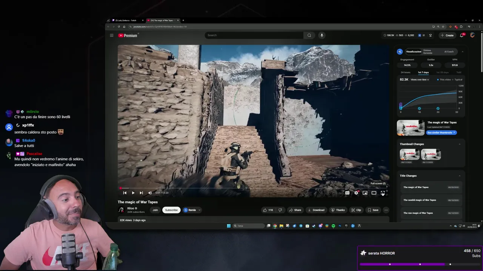Image resolution: width=483 pixels, height=271 pixels.
Task: Go to the YouTube Premium home logo
Action: [128, 35]
